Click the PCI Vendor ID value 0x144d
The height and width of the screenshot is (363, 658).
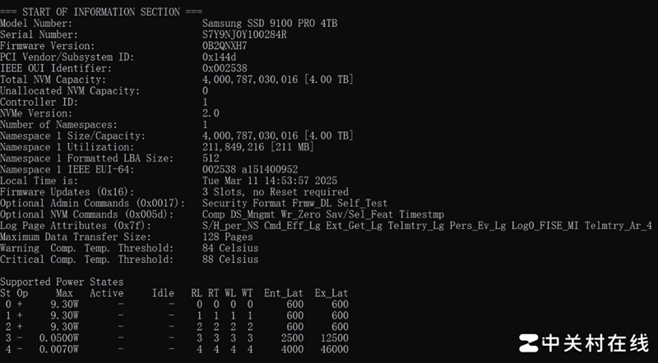point(221,57)
